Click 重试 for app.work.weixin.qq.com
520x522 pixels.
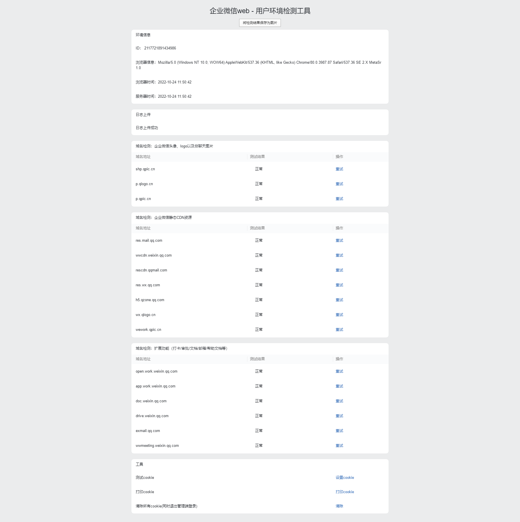coord(339,386)
